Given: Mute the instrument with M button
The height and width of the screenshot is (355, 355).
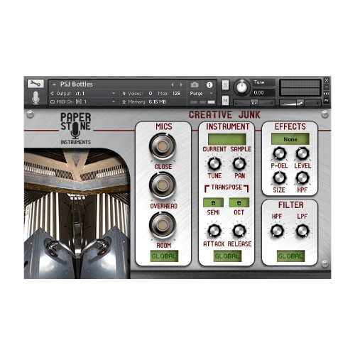Looking at the screenshot, I should (225, 101).
